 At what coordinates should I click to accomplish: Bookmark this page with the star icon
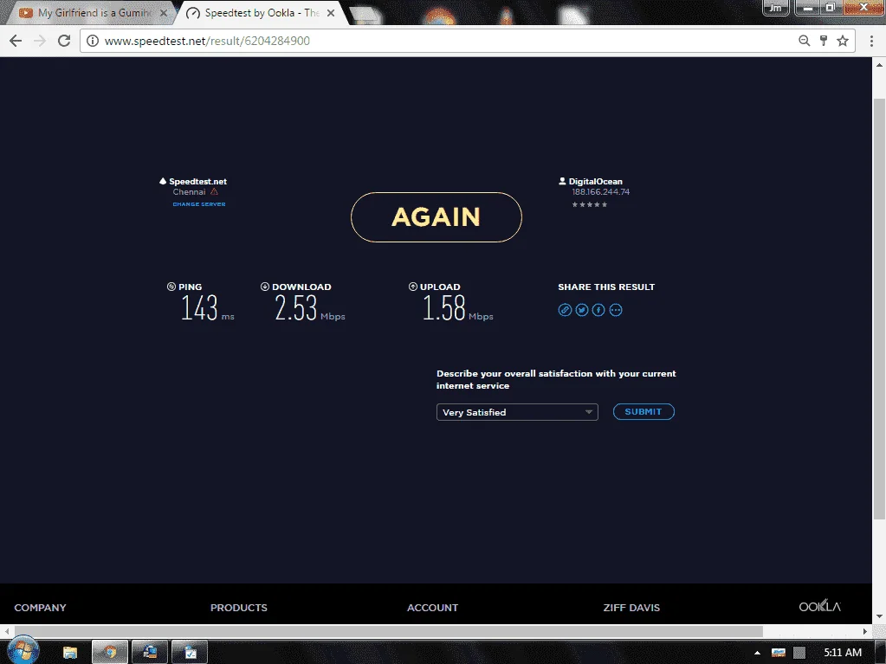click(x=843, y=41)
